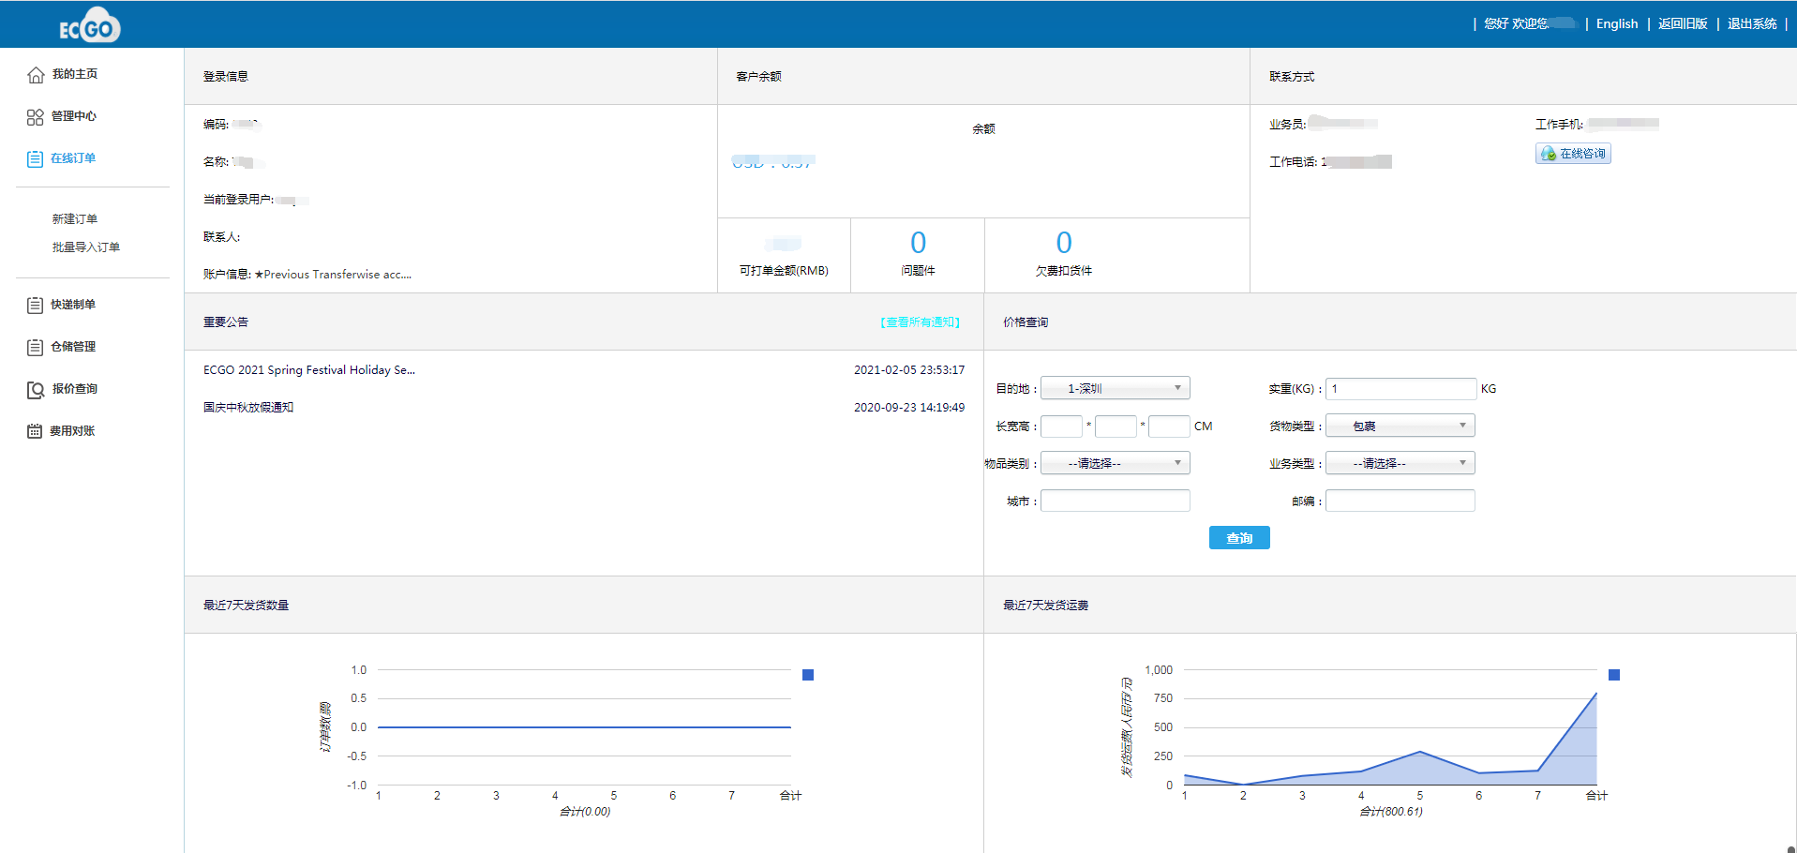
Task: Click the legend square of the 最近7天发货数量 chart
Action: (x=808, y=675)
